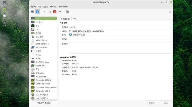
Task: Click the red shutdown power button
Action: click(55, 12)
